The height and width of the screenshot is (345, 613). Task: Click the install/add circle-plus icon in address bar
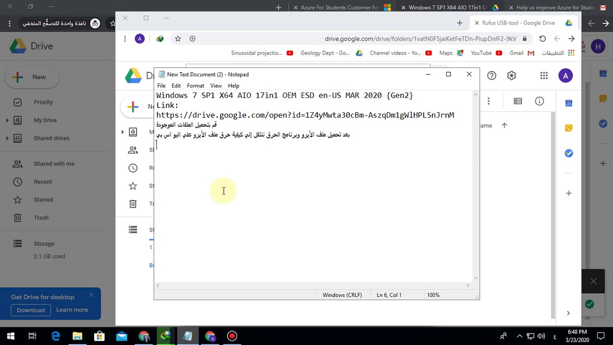(192, 39)
